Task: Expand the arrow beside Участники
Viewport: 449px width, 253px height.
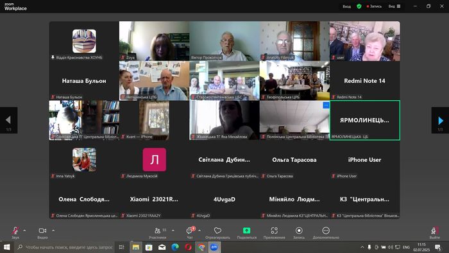Action: click(173, 231)
